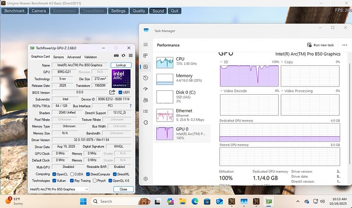Switch to Validation tab in GPU-Z
The image size is (352, 208).
point(90,57)
